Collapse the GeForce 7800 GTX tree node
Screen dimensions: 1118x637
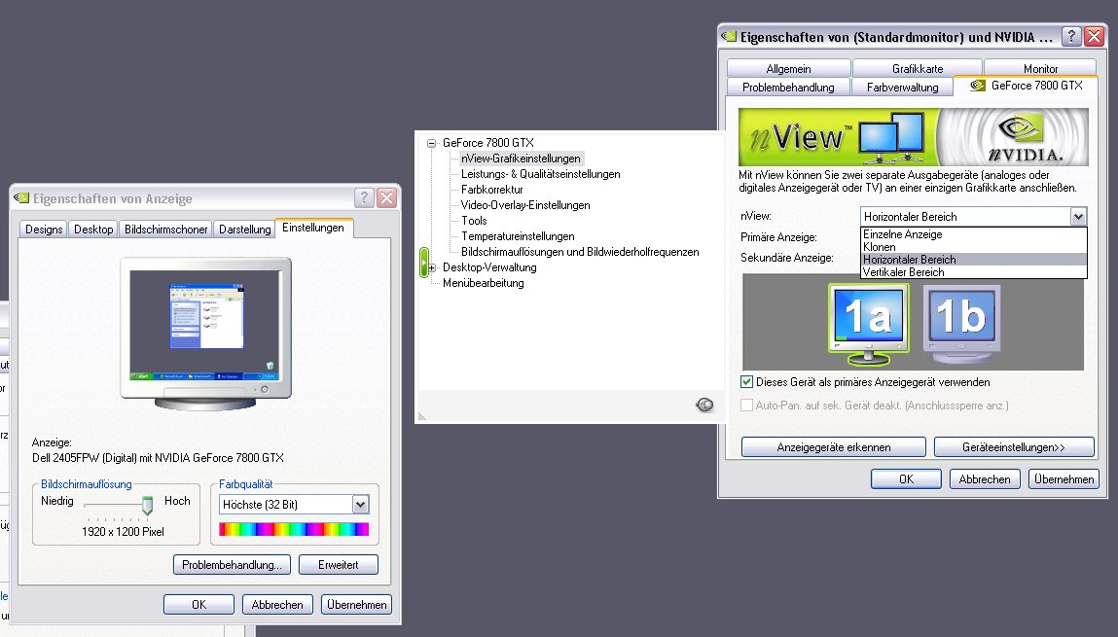tap(431, 143)
